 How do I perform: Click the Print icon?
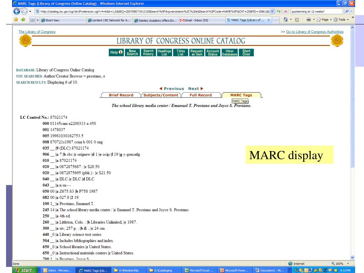coord(309,20)
